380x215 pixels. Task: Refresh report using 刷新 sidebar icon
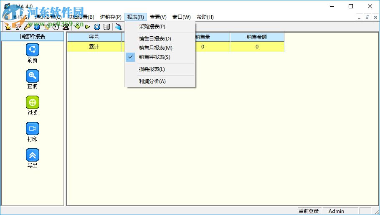point(33,50)
